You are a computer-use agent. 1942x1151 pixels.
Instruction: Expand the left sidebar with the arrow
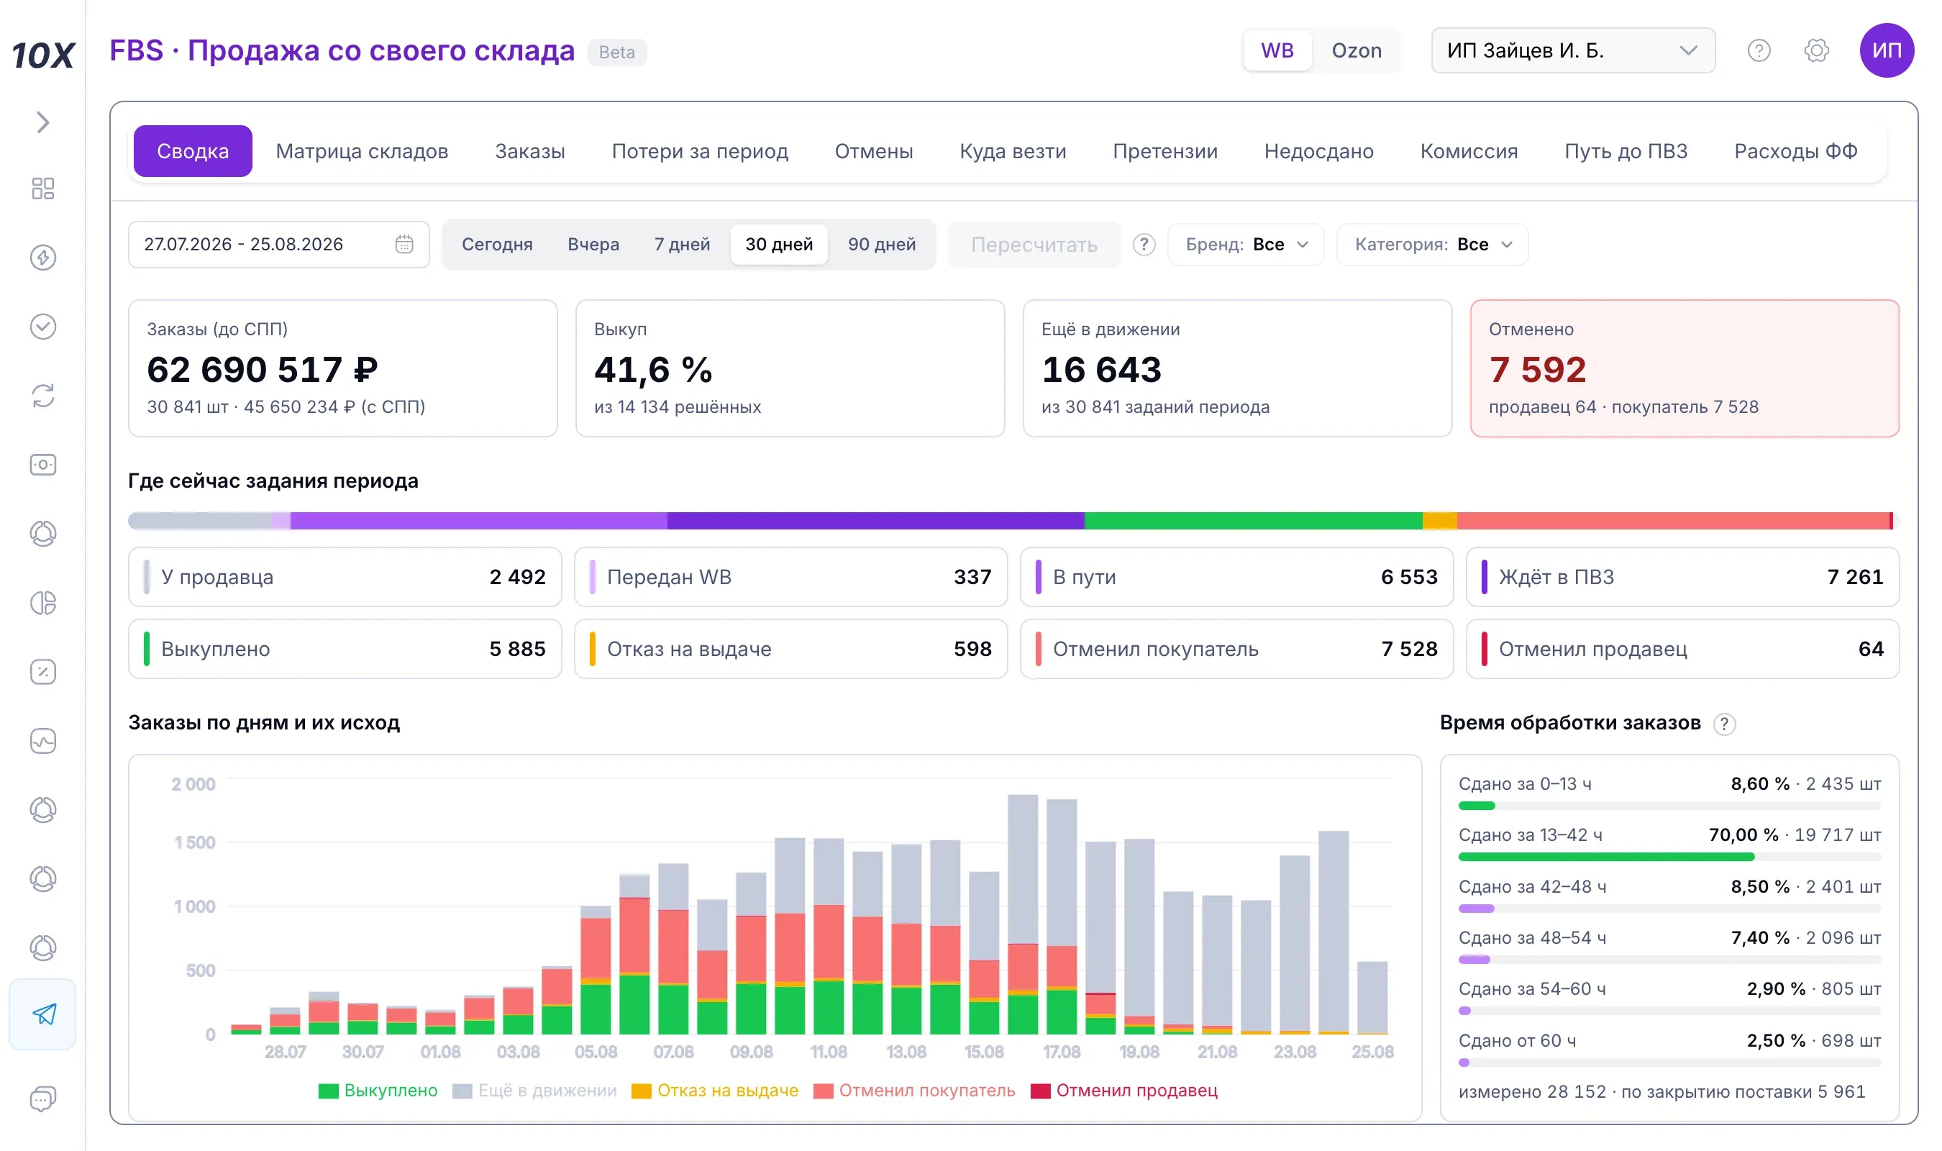(42, 122)
